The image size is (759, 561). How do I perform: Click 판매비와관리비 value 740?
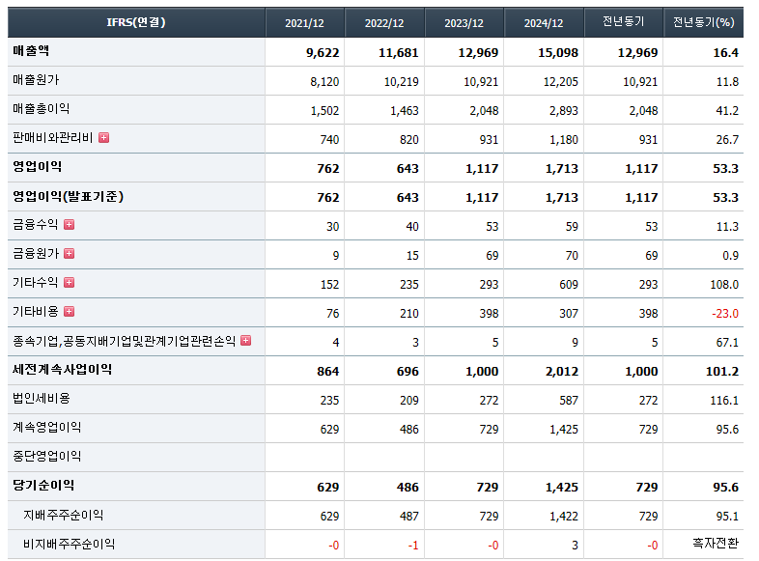pos(329,140)
